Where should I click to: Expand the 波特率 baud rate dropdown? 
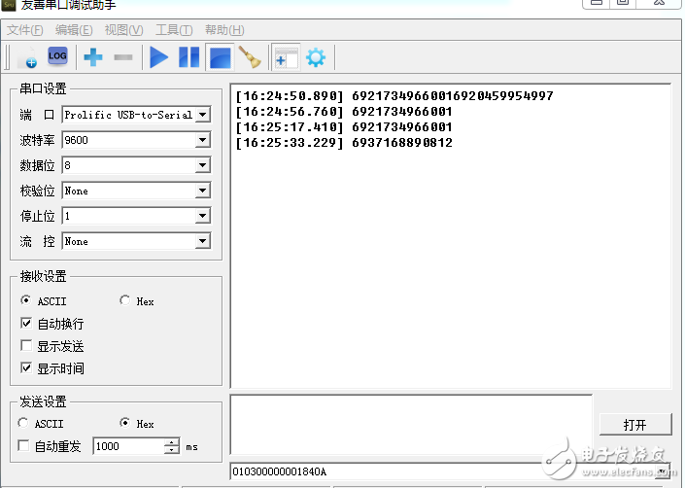(x=202, y=140)
